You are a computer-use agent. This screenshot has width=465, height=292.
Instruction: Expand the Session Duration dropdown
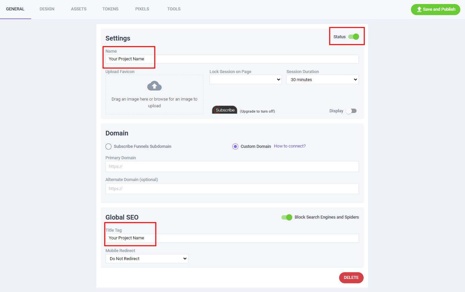pyautogui.click(x=322, y=79)
